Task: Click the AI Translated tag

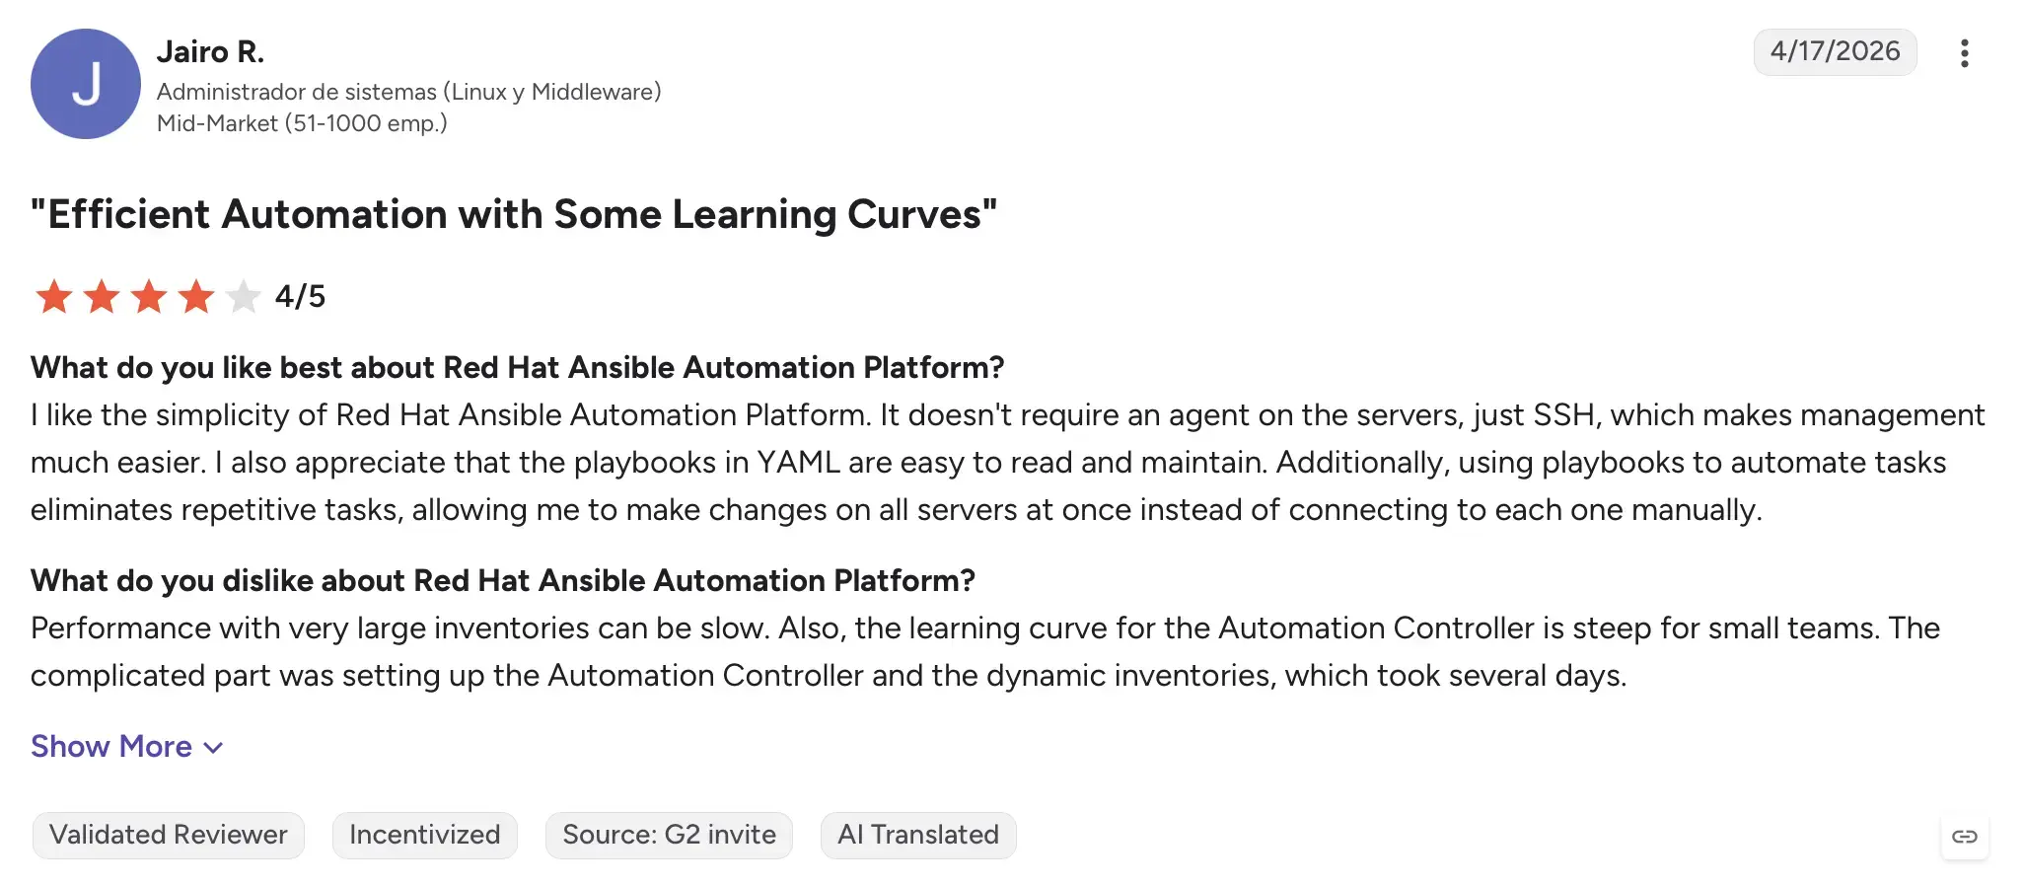Action: pos(918,836)
